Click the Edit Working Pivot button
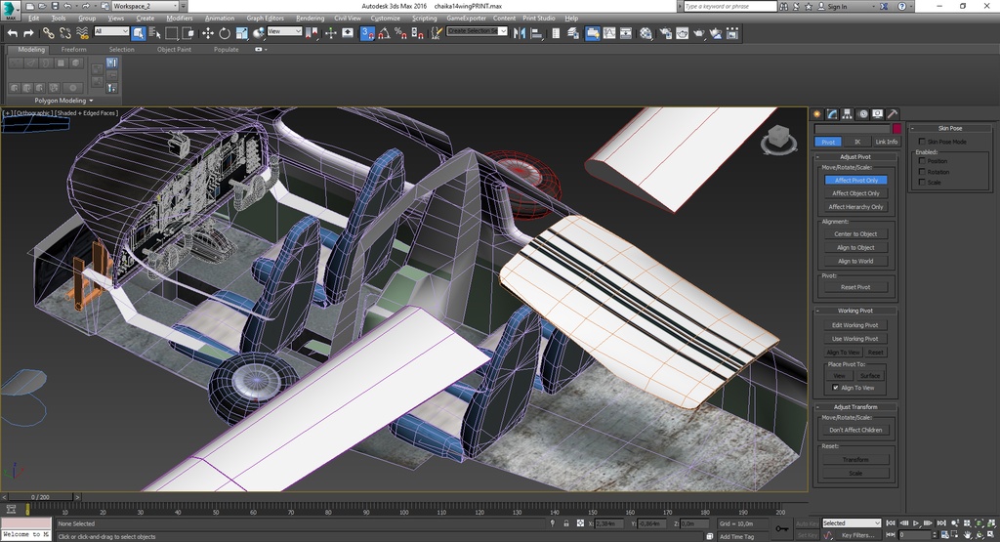 pos(855,325)
